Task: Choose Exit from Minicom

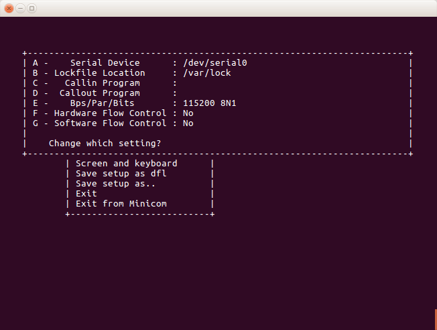Action: (x=121, y=203)
